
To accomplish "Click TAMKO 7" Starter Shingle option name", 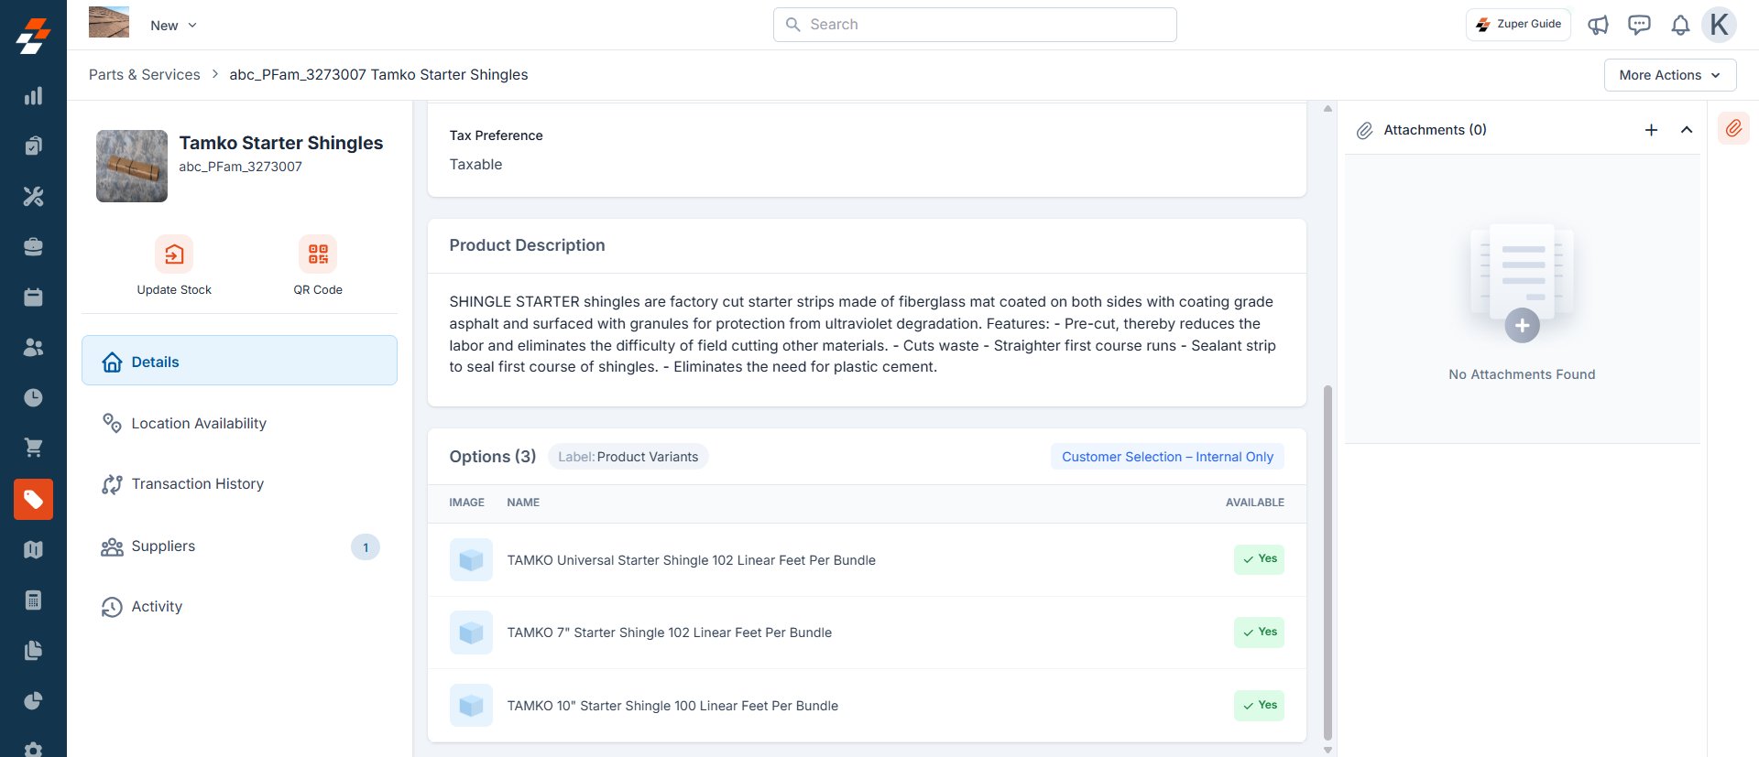I will (x=670, y=633).
